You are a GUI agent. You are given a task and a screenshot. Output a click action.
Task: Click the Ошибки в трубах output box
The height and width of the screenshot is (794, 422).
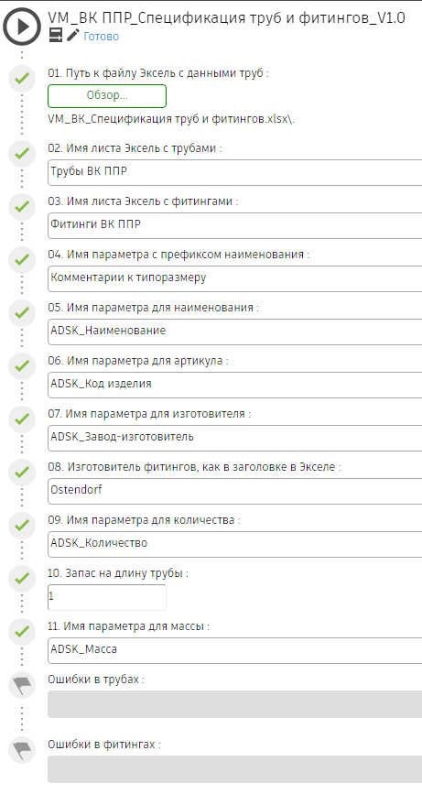pyautogui.click(x=234, y=704)
